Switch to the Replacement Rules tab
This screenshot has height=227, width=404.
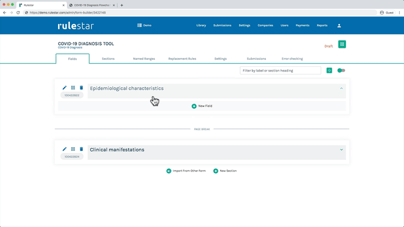182,59
